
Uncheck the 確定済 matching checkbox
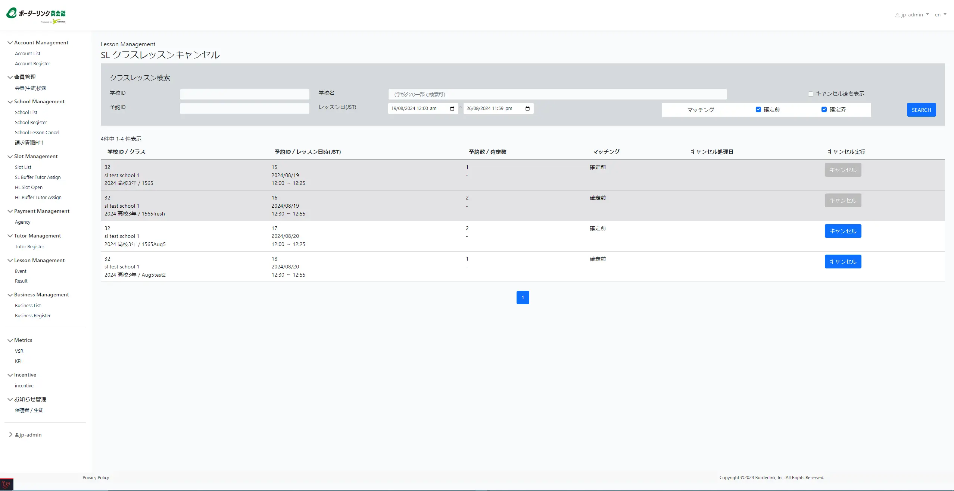824,110
